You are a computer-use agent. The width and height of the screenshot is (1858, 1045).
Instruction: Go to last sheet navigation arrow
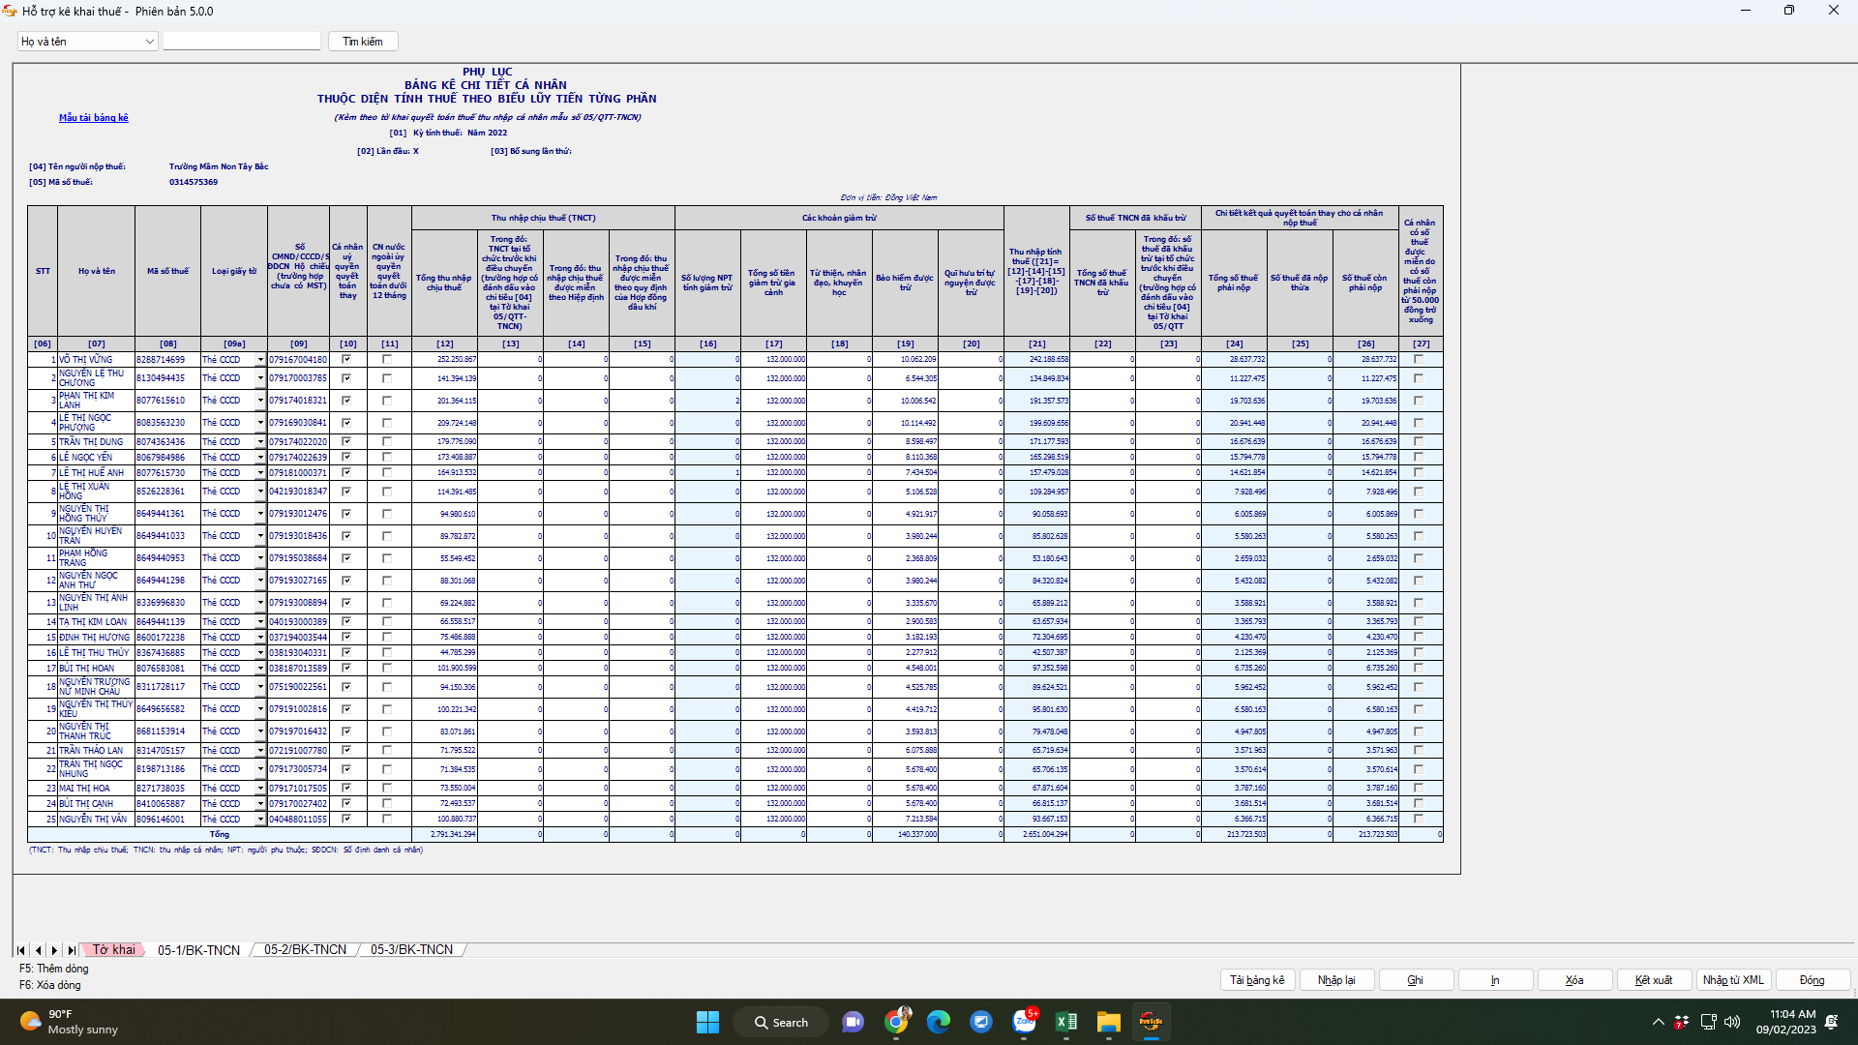pyautogui.click(x=72, y=950)
